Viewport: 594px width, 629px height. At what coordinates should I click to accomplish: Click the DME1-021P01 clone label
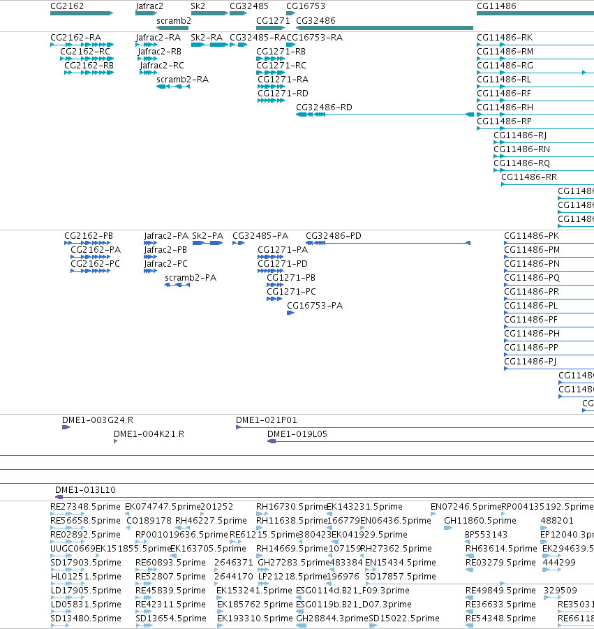pyautogui.click(x=267, y=420)
